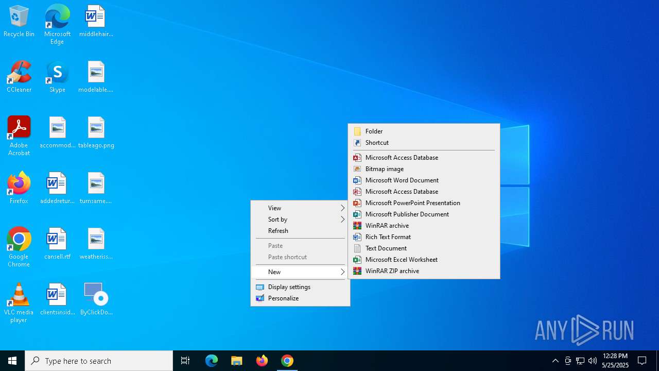
Task: Create a new Bitmap image
Action: tap(424, 169)
